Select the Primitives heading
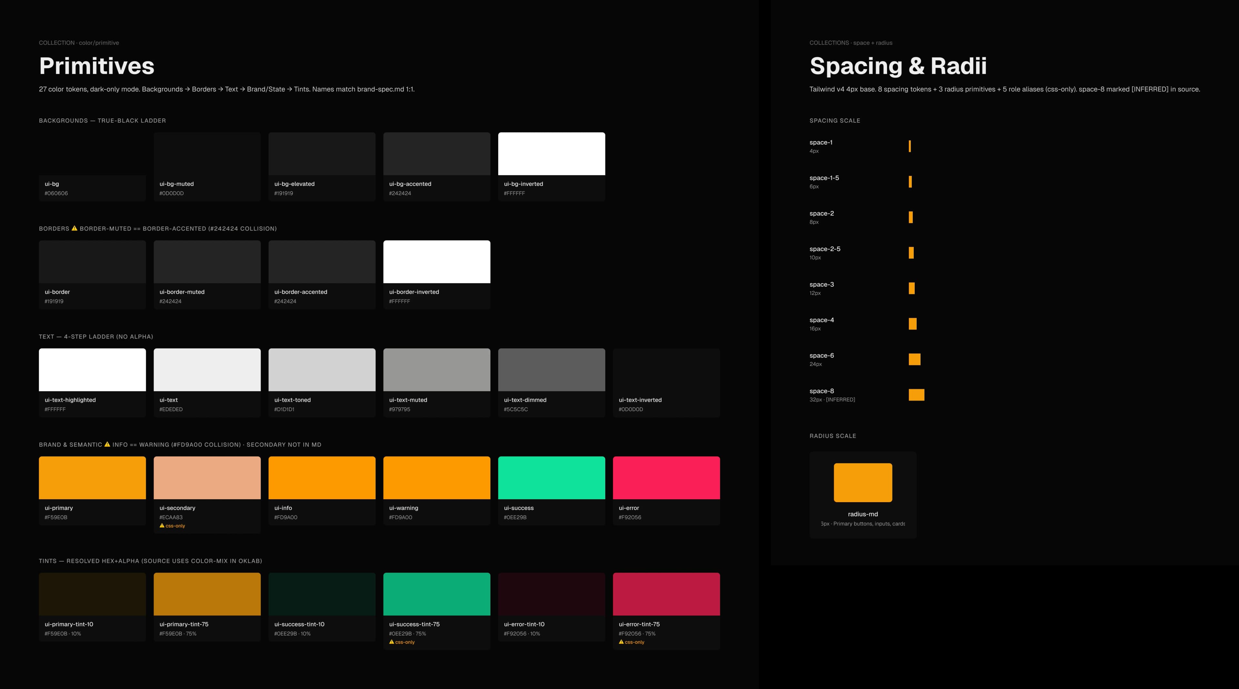Screen dimensions: 1239x689 [x=97, y=66]
